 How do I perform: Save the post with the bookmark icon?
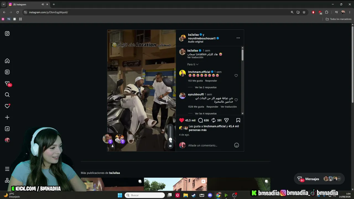point(238,120)
